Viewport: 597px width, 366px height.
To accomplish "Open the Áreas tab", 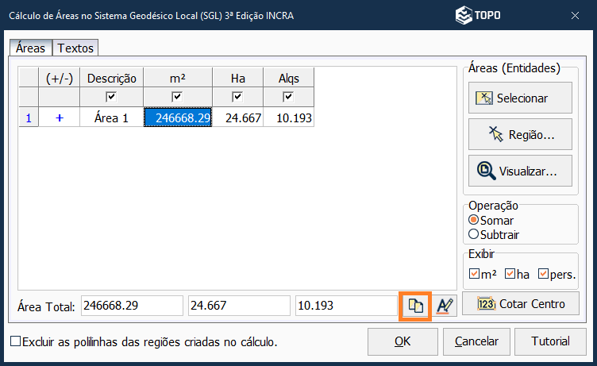I will click(30, 48).
